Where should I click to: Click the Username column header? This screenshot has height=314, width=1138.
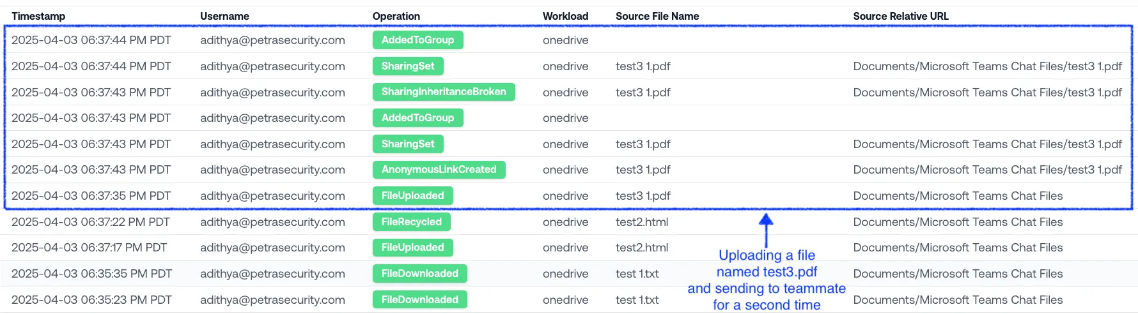pyautogui.click(x=224, y=16)
